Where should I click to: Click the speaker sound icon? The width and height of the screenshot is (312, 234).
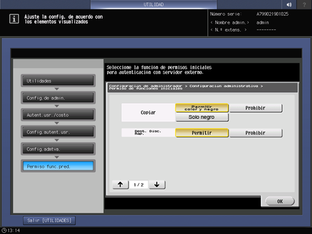click(289, 4)
